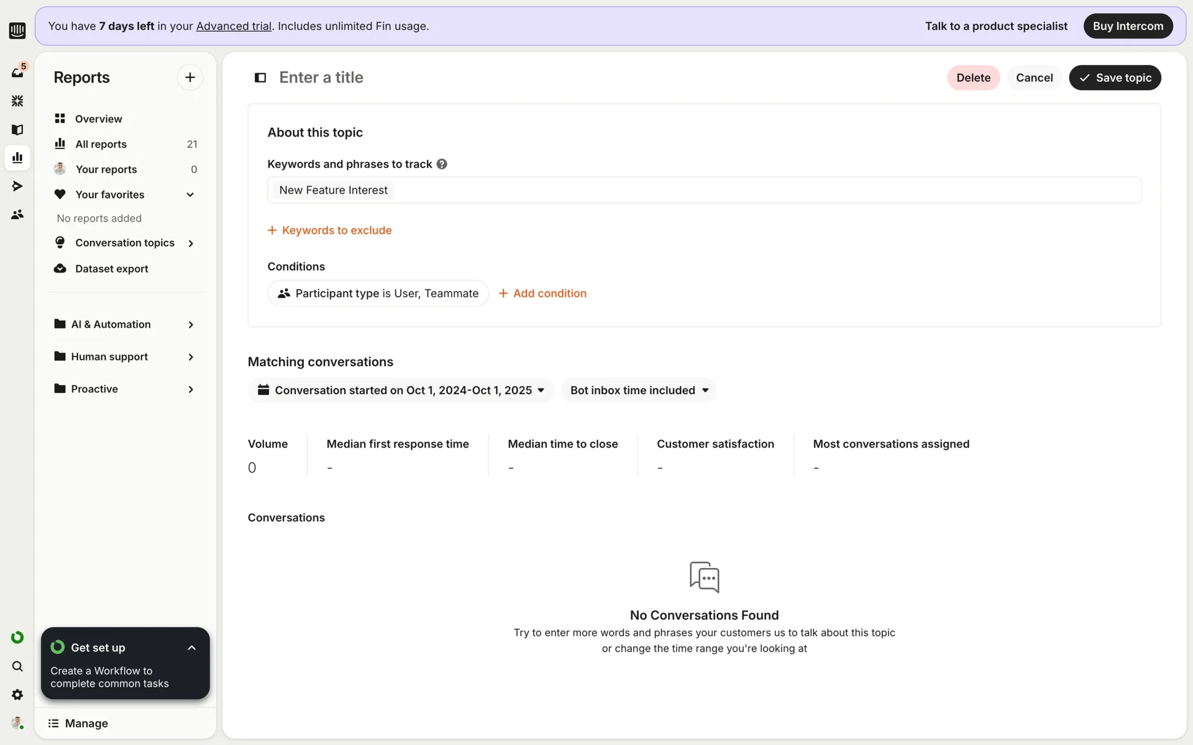Click the plus button next to Reports
Image resolution: width=1193 pixels, height=745 pixels.
click(190, 78)
